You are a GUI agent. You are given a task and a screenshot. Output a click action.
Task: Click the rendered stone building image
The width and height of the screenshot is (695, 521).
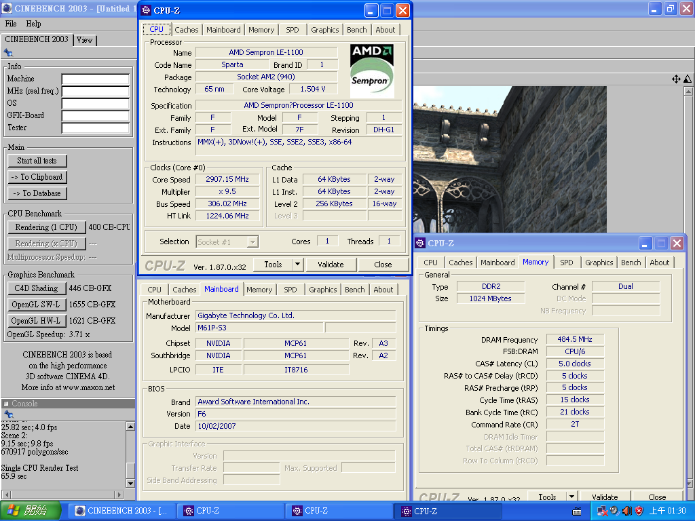pyautogui.click(x=510, y=159)
